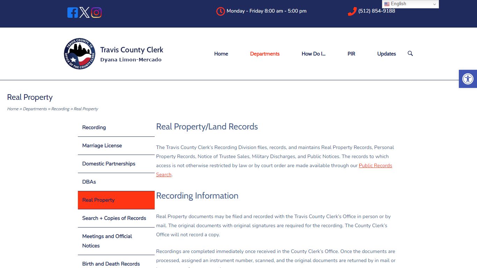Select Real Property in the sidebar
The image size is (477, 268).
(x=98, y=200)
